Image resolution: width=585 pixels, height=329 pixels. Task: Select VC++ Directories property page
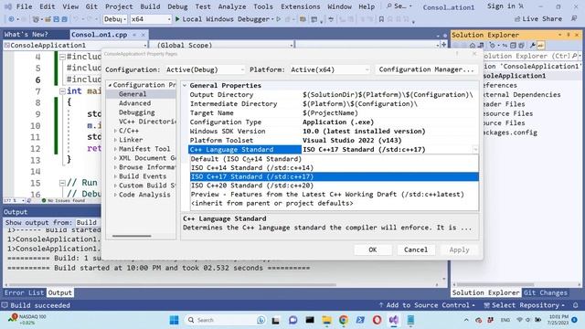point(147,122)
